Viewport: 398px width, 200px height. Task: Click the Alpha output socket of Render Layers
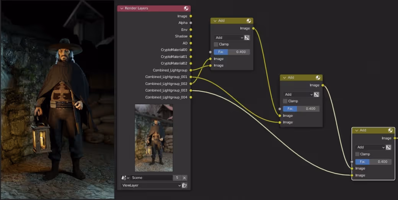[x=191, y=23]
